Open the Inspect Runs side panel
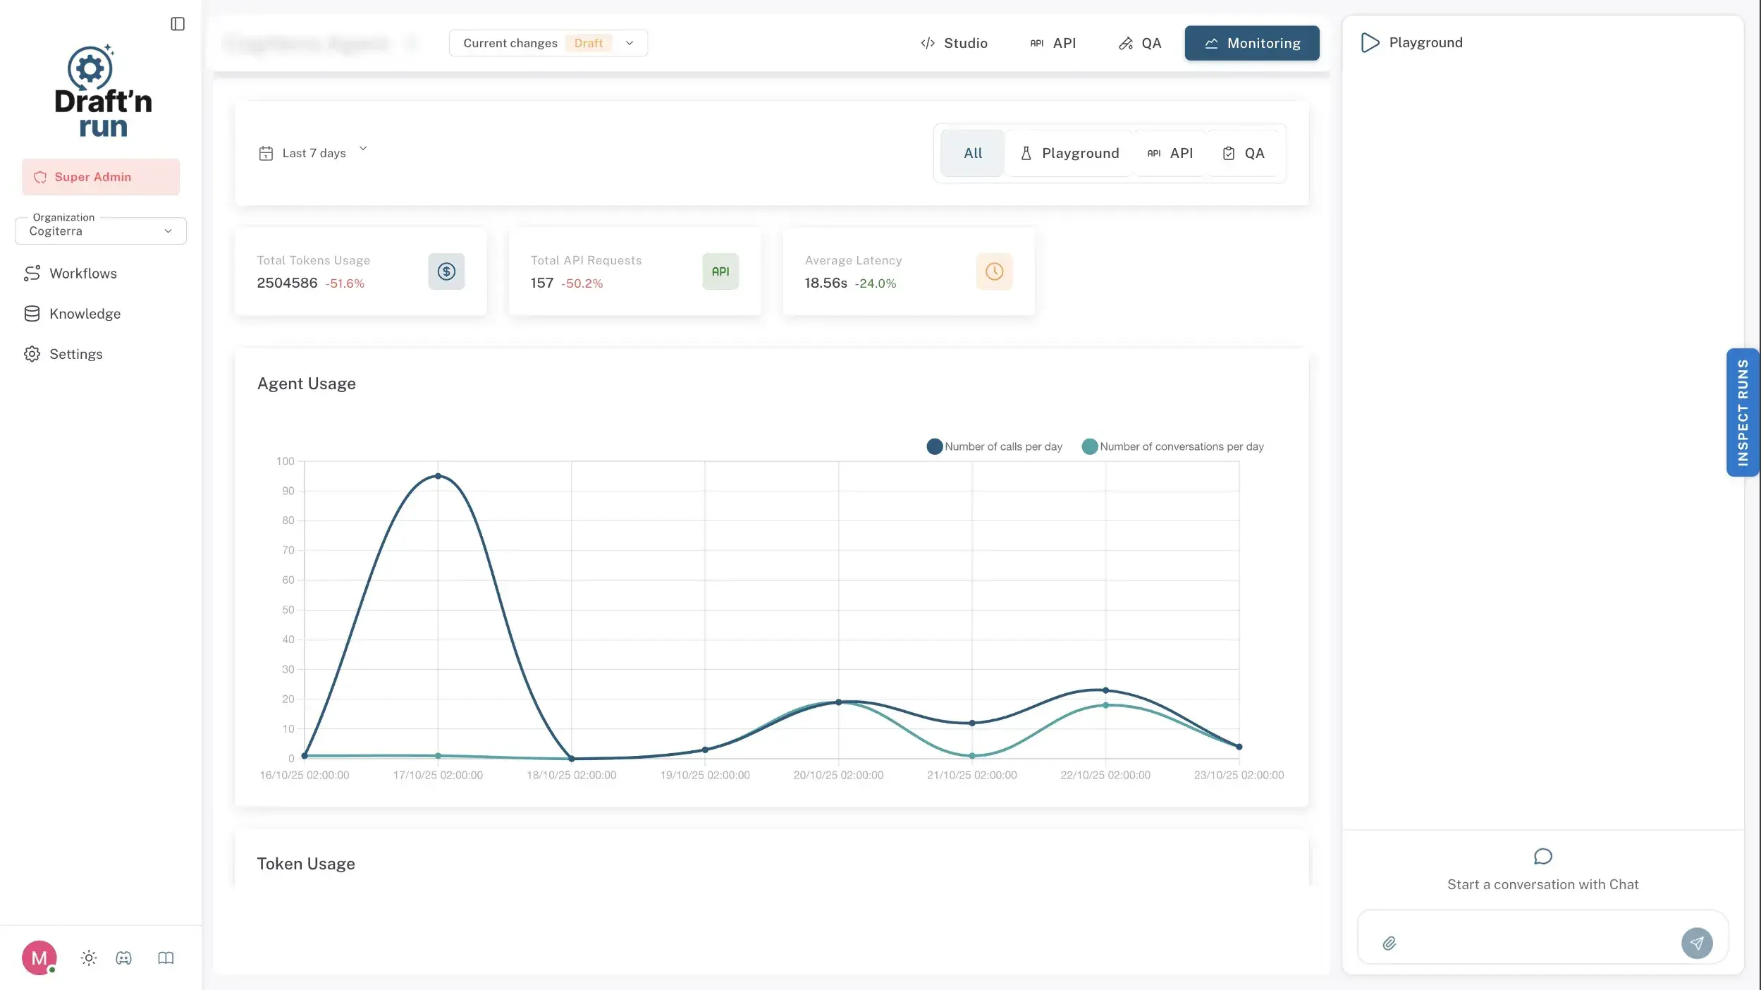Image resolution: width=1761 pixels, height=990 pixels. click(x=1742, y=412)
